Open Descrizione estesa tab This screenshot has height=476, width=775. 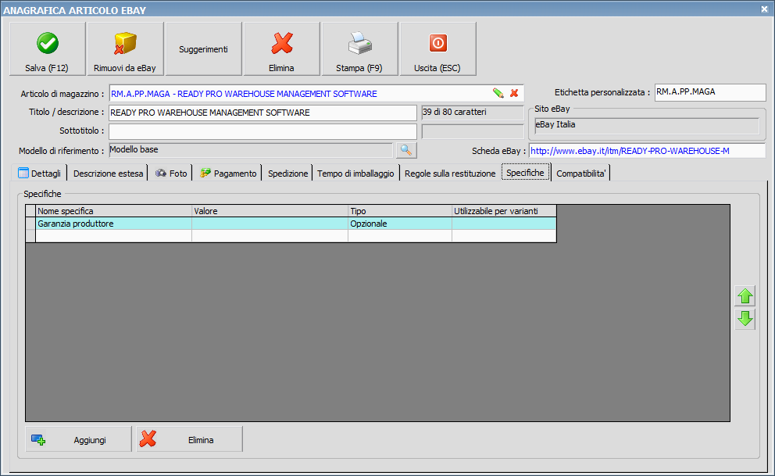click(109, 174)
